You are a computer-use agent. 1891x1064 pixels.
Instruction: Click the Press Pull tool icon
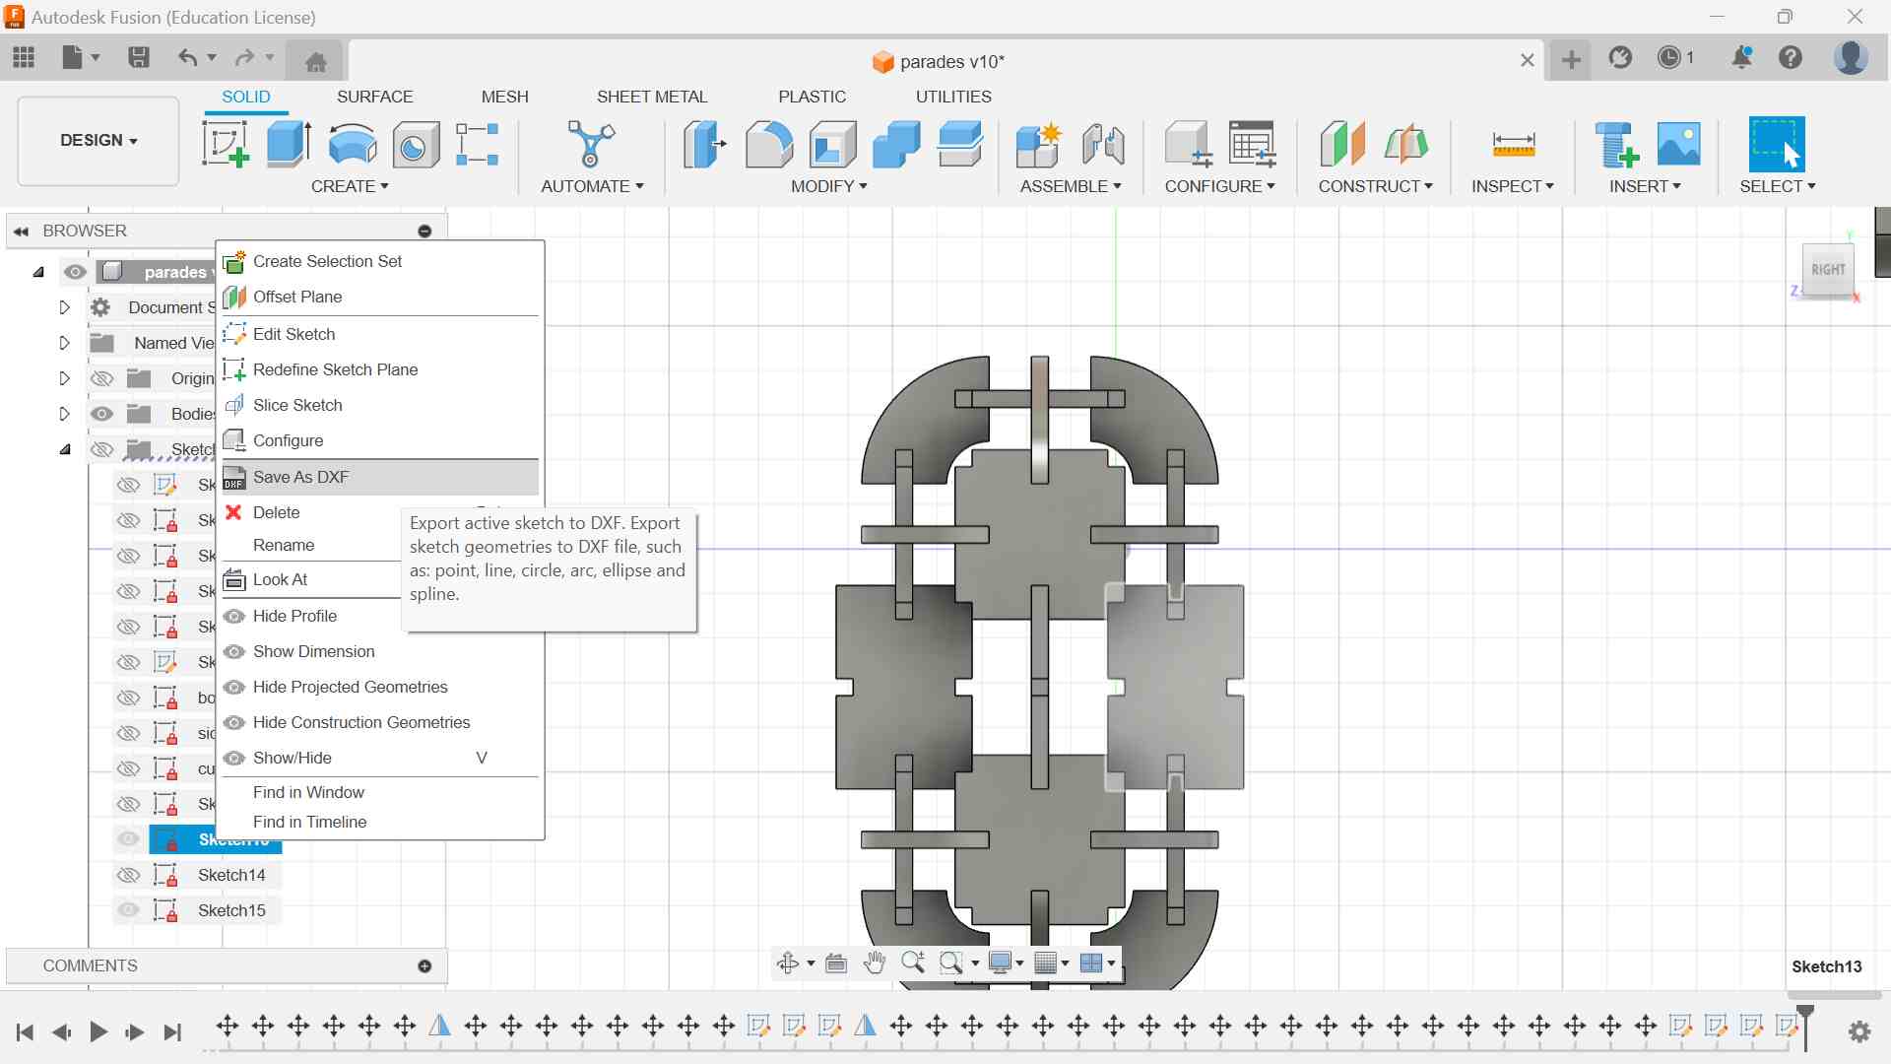tap(704, 145)
